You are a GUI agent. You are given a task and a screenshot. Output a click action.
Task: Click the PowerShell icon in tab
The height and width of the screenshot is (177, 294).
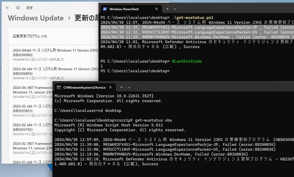(105, 9)
